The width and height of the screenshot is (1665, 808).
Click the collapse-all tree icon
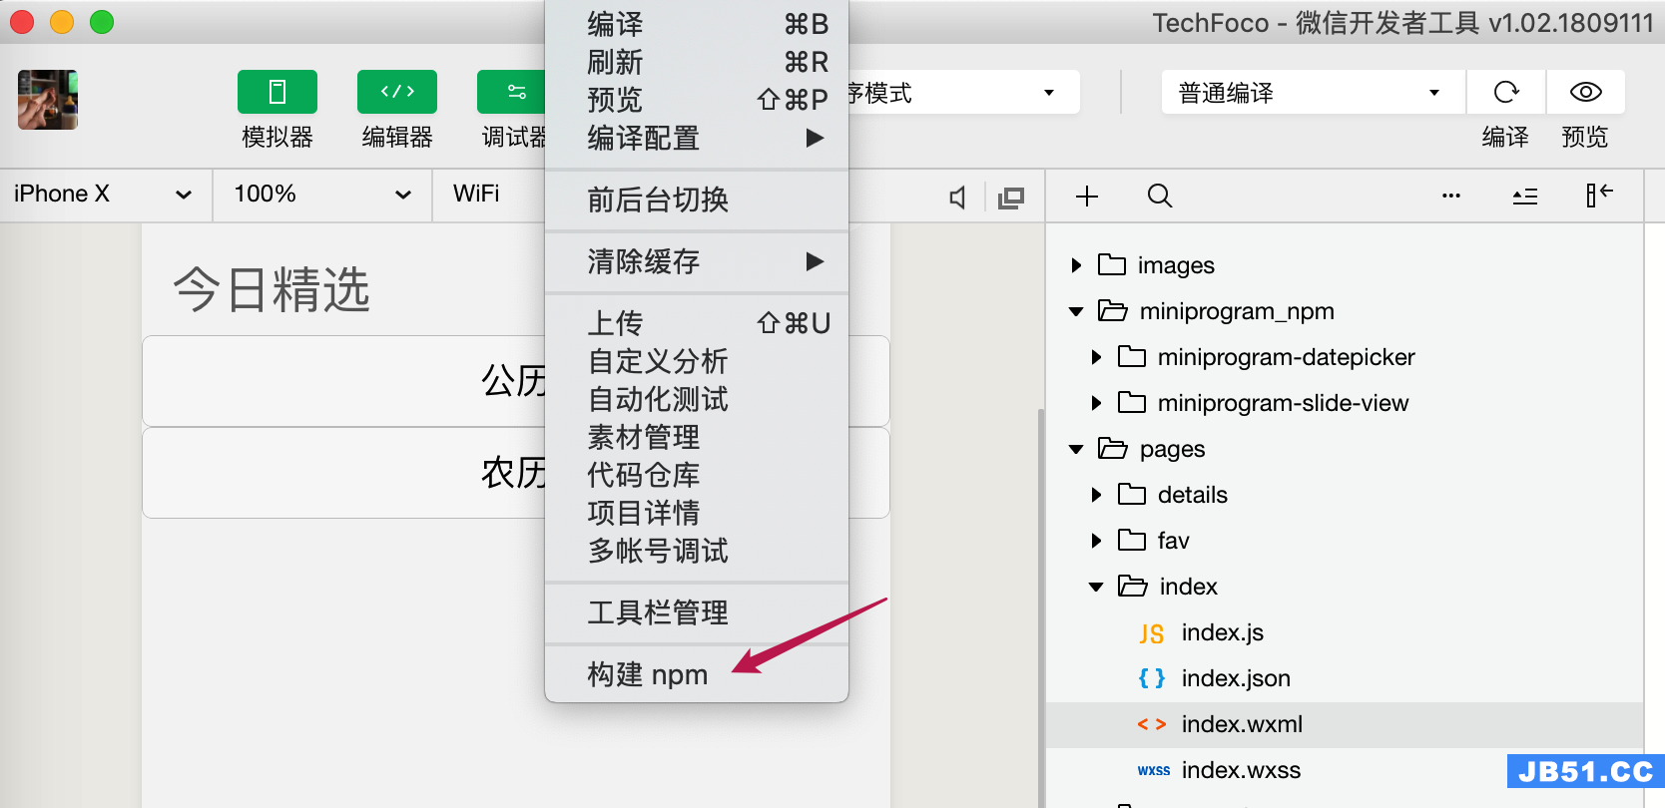click(1525, 196)
